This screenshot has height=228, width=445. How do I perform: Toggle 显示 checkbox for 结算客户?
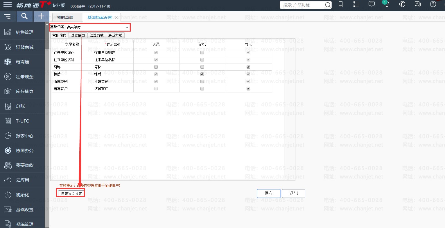tap(248, 89)
